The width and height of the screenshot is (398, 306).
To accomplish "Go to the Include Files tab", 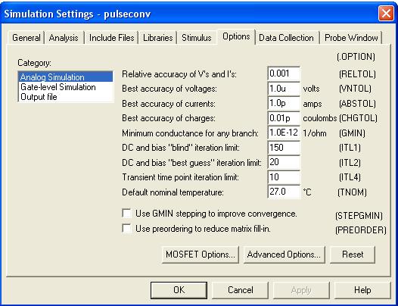I will click(111, 38).
